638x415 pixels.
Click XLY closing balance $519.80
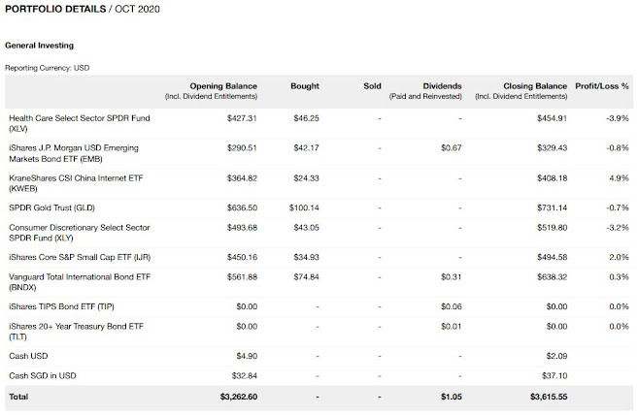(553, 228)
